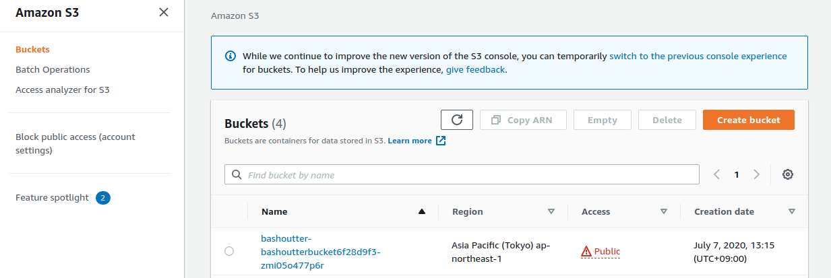
Task: Open Access analyzer for S3
Action: click(63, 90)
